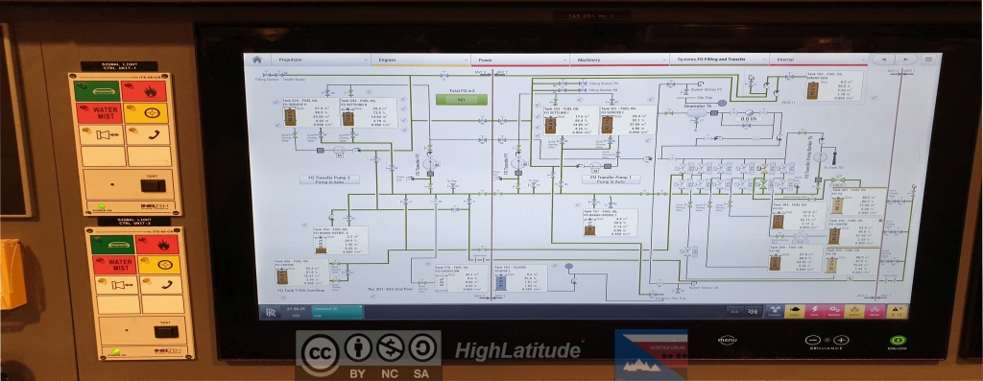Open the Propulsion fan shortcut icon

(x=775, y=312)
